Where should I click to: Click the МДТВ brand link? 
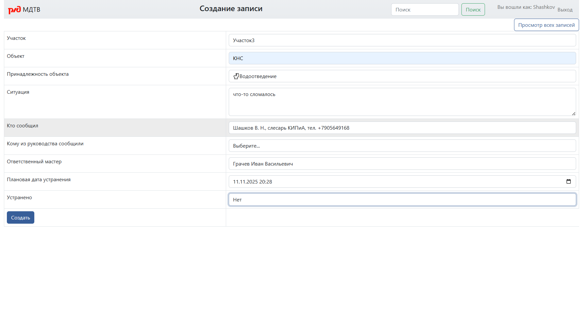point(31,9)
